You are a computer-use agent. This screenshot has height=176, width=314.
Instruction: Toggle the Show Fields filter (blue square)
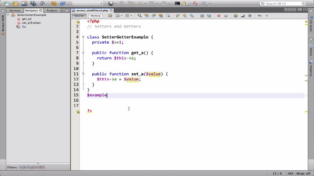click(24, 167)
